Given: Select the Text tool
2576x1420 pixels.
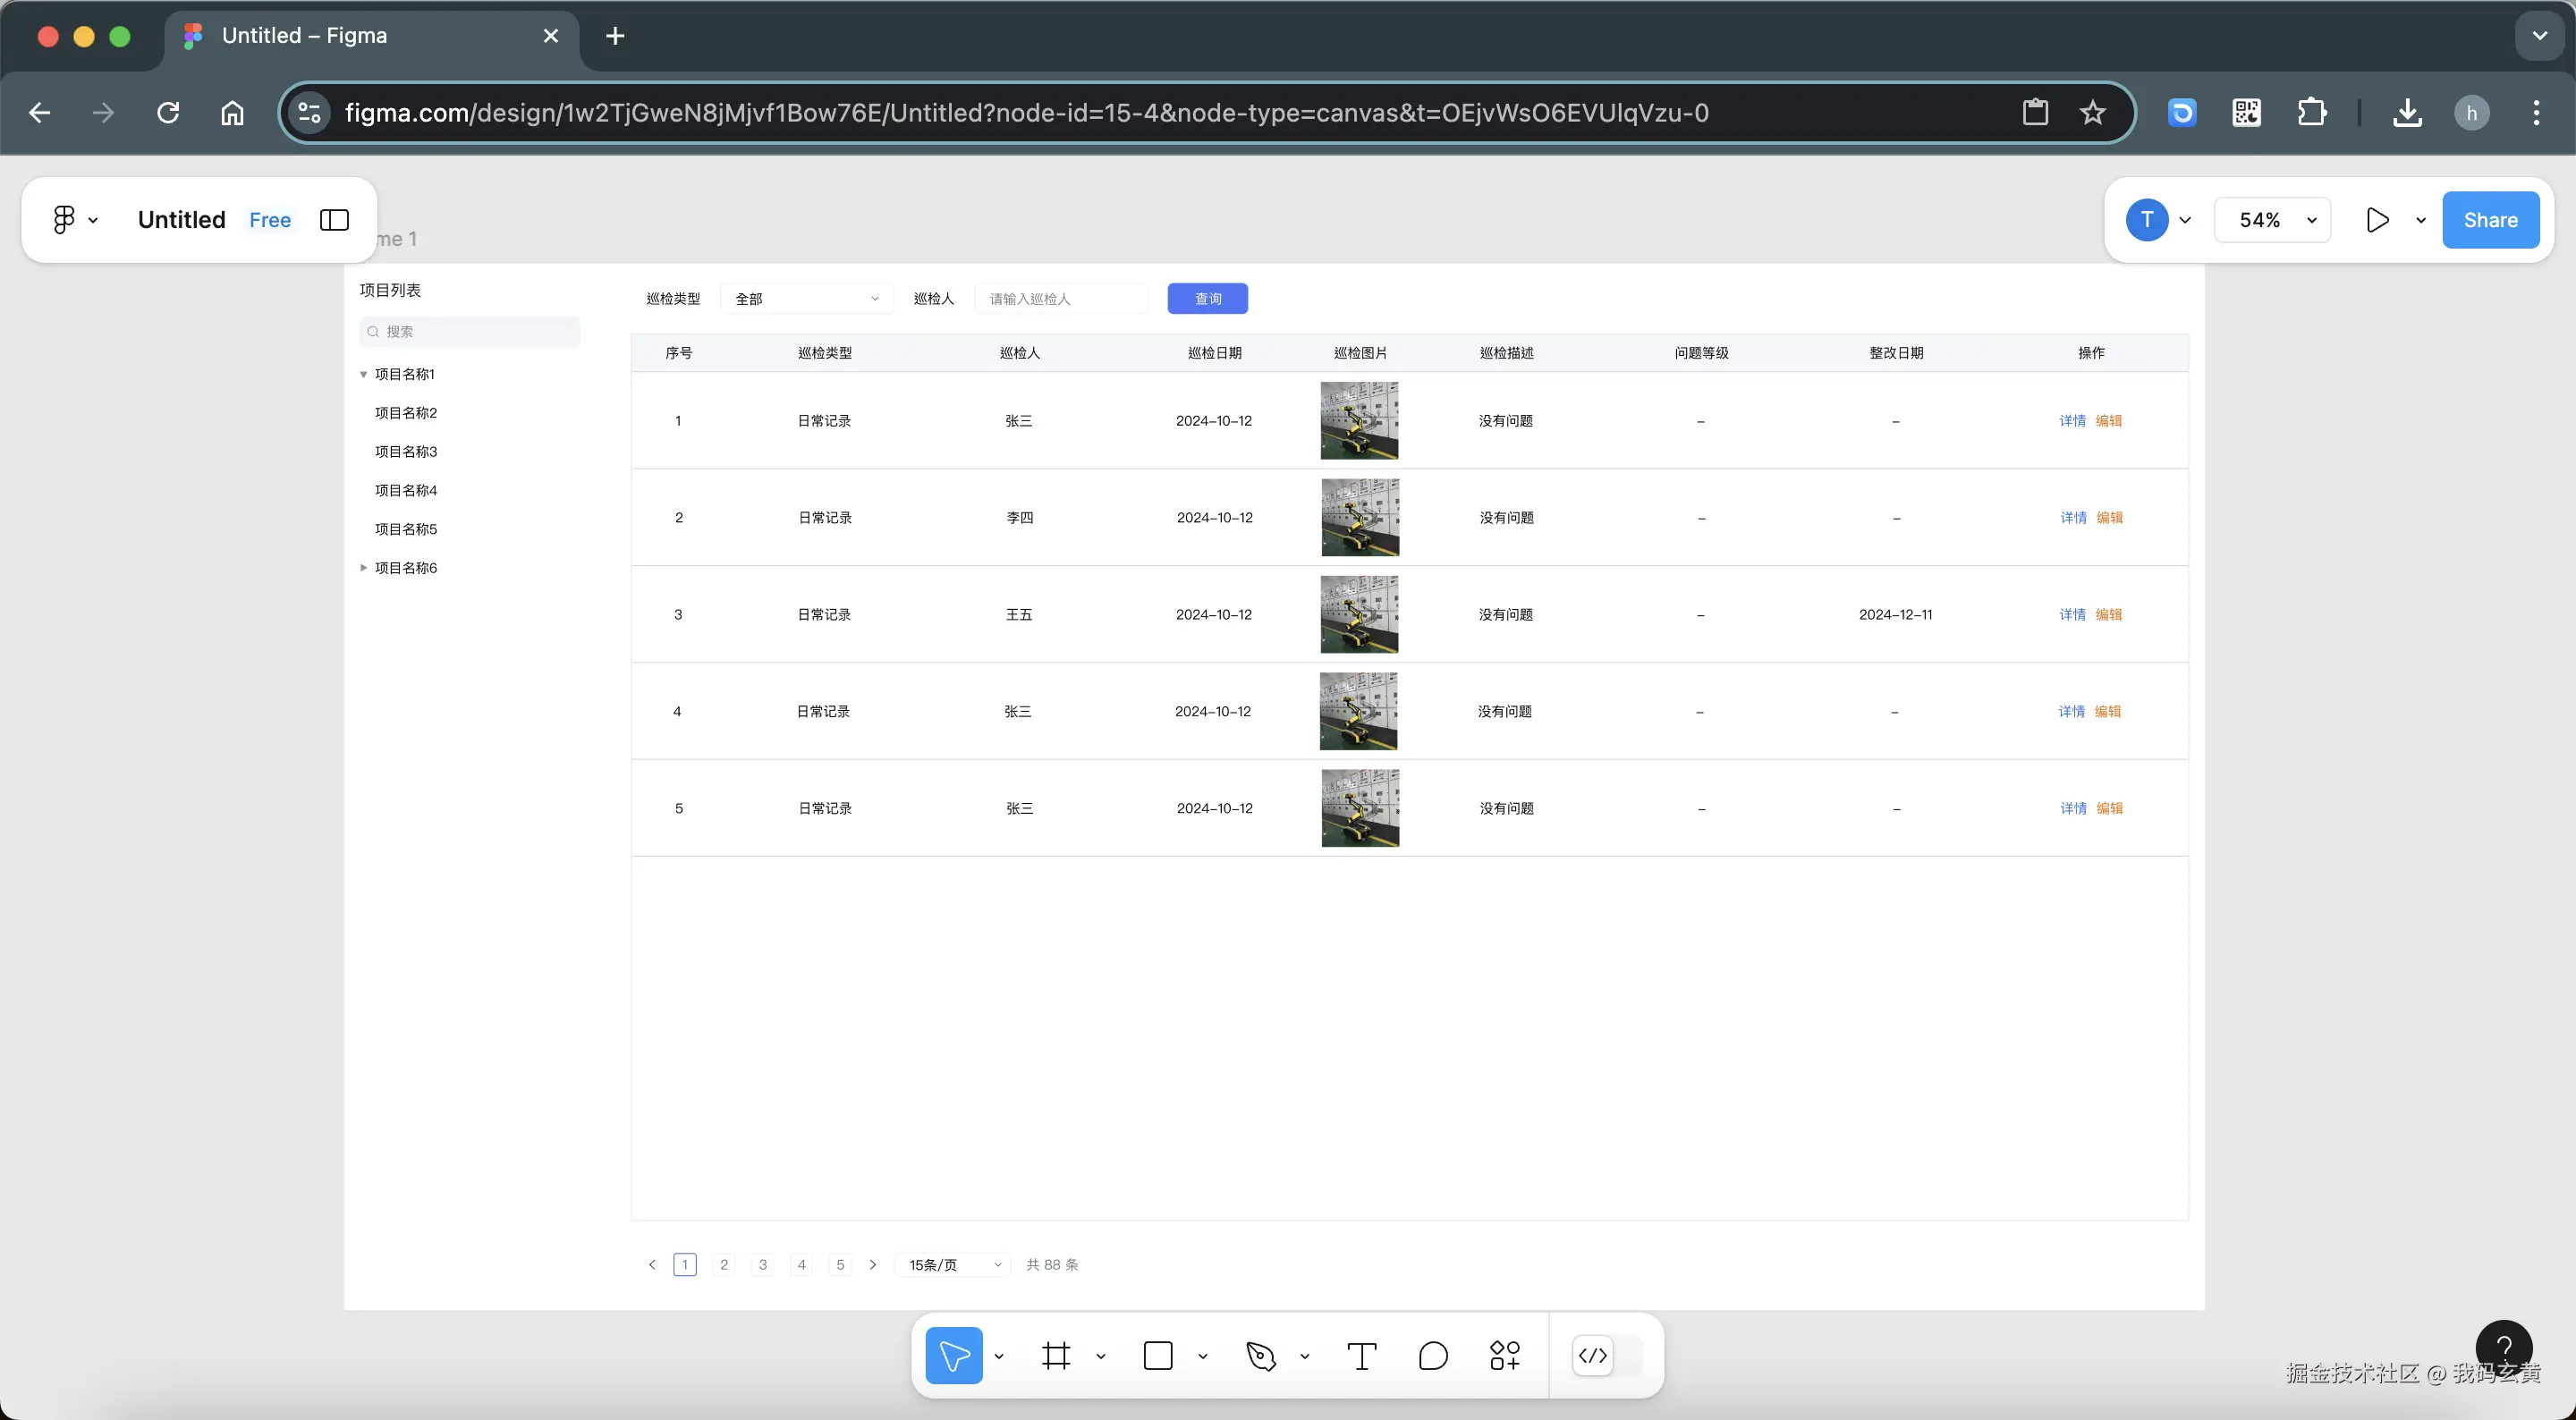Looking at the screenshot, I should click(1361, 1356).
